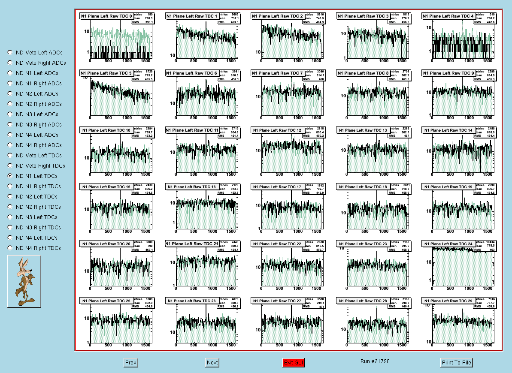Screen dimensions: 512x373
Task: Click the coyote cartoon image button
Action: click(x=24, y=281)
